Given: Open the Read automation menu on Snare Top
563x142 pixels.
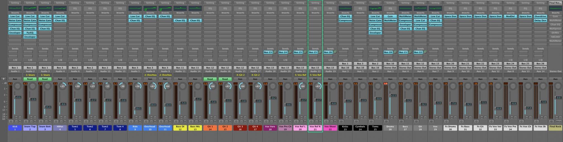Looking at the screenshot, I should pos(30,79).
